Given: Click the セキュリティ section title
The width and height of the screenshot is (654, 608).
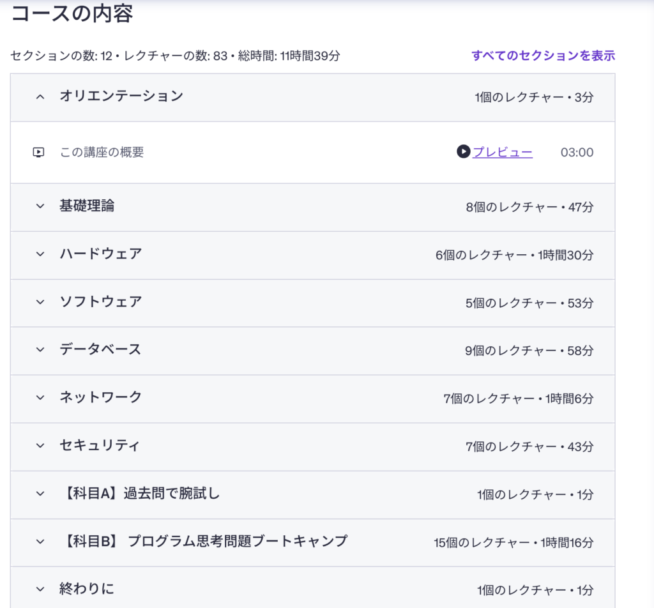Looking at the screenshot, I should [99, 446].
